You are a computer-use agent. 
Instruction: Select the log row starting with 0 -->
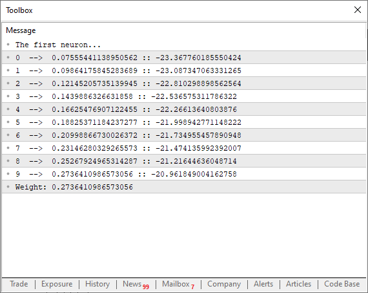point(184,58)
